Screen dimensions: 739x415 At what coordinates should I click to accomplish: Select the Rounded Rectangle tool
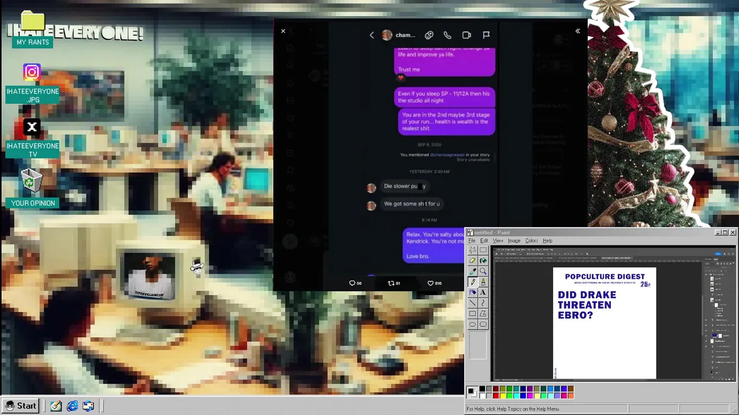pyautogui.click(x=483, y=324)
